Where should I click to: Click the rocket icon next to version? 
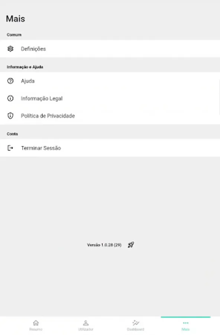pos(131,245)
